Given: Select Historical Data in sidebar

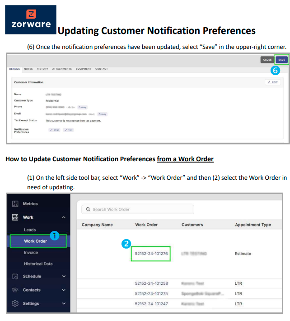Looking at the screenshot, I should click(x=38, y=264).
